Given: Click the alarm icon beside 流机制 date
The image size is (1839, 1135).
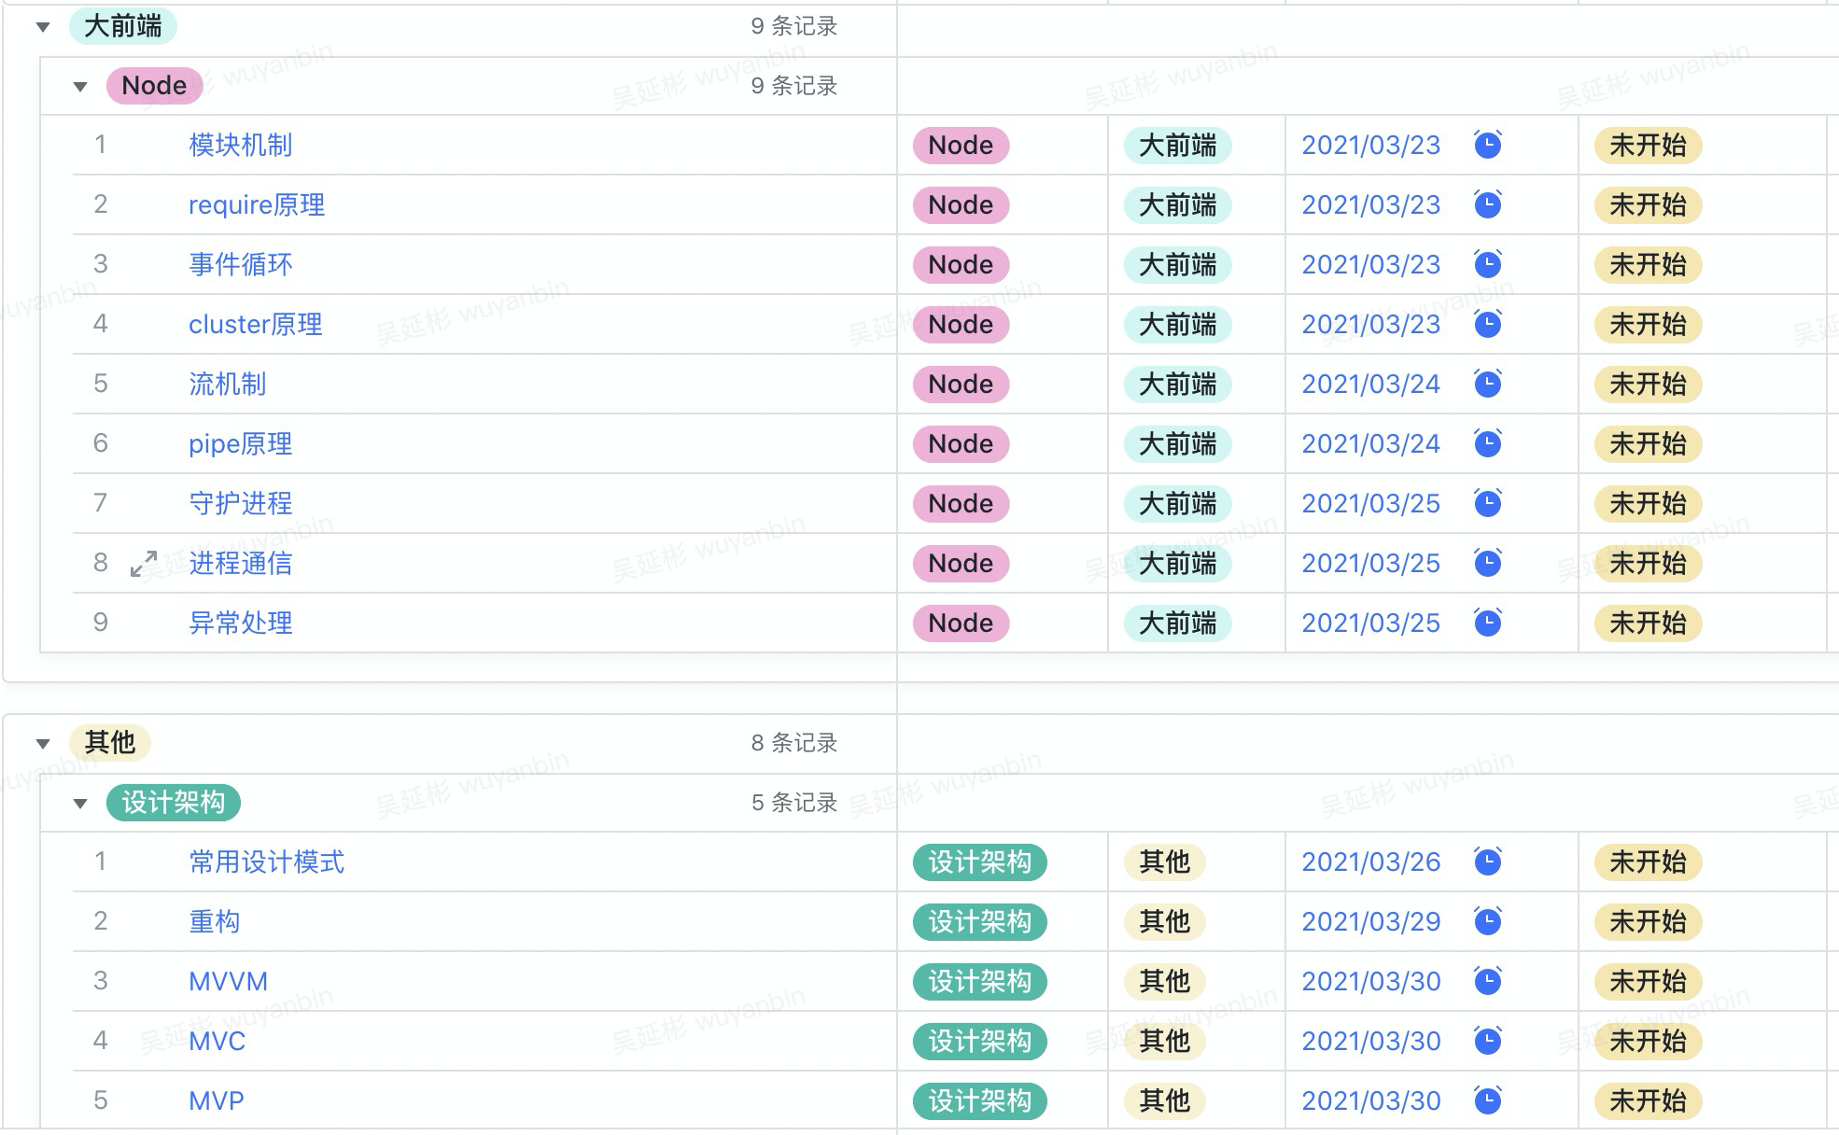Looking at the screenshot, I should point(1487,384).
